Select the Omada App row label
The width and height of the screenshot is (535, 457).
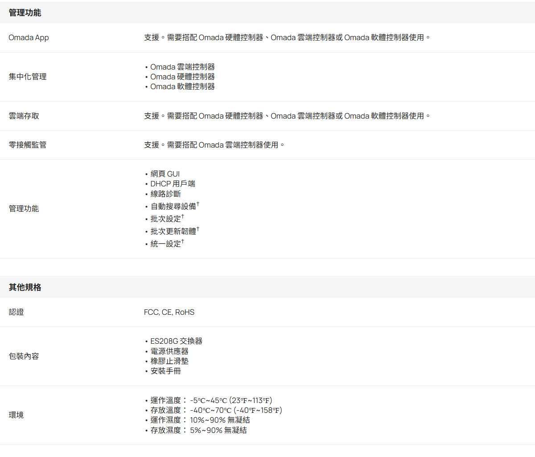click(29, 38)
